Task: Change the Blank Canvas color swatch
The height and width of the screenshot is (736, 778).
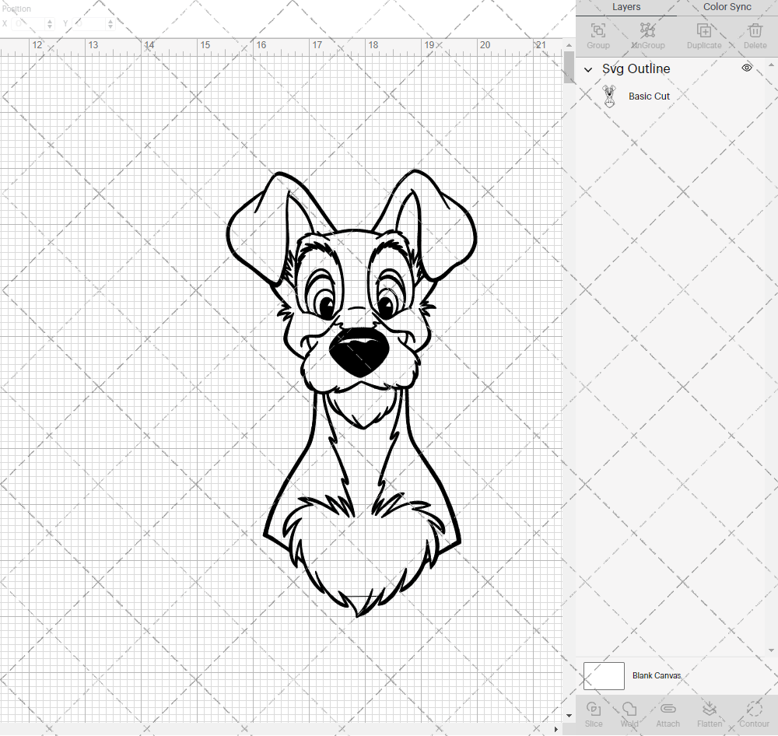Action: (604, 675)
